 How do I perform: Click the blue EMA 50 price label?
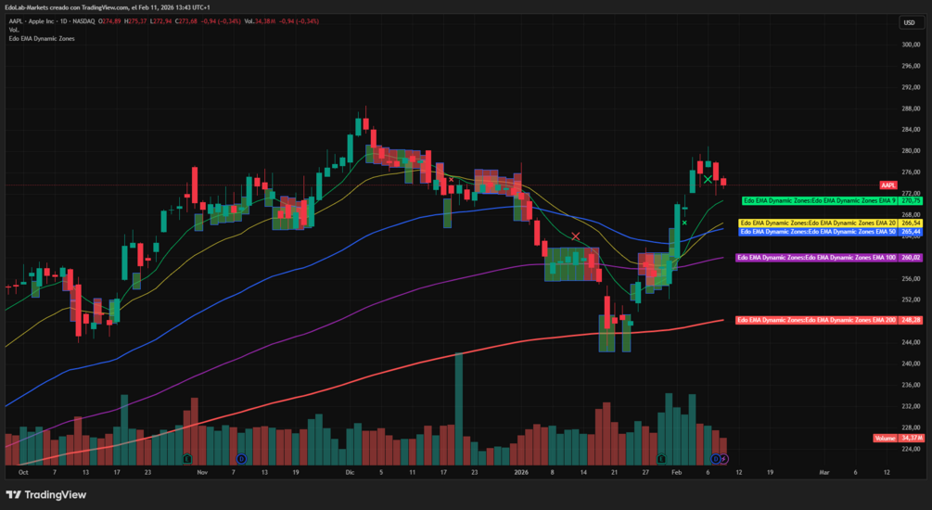click(830, 232)
